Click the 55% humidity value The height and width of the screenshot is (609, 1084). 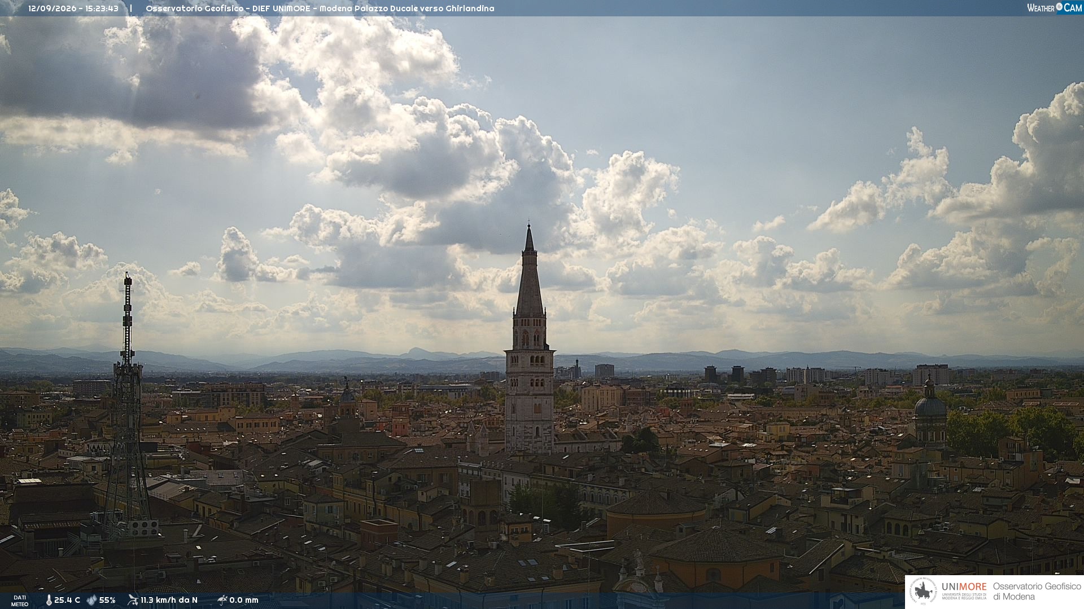click(107, 601)
